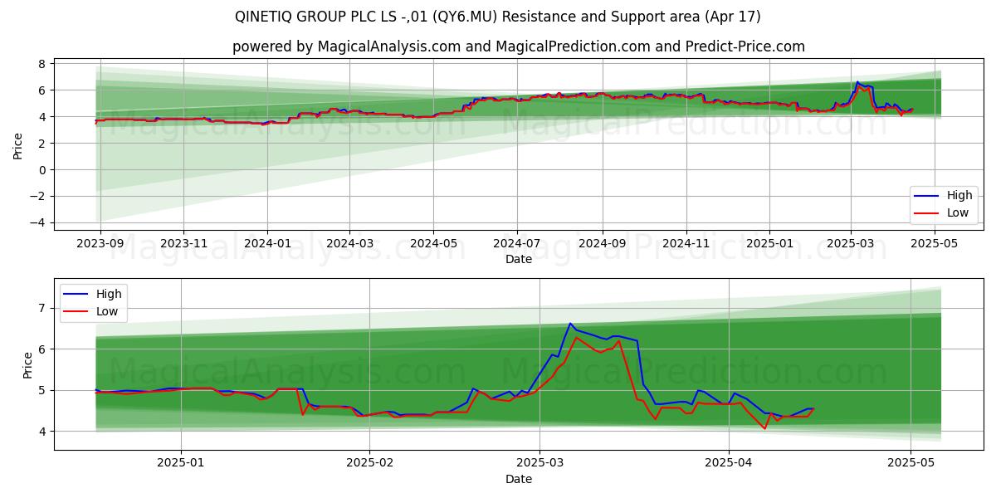Click the '2024-09' date tick label
This screenshot has height=498, width=996.
[x=602, y=244]
